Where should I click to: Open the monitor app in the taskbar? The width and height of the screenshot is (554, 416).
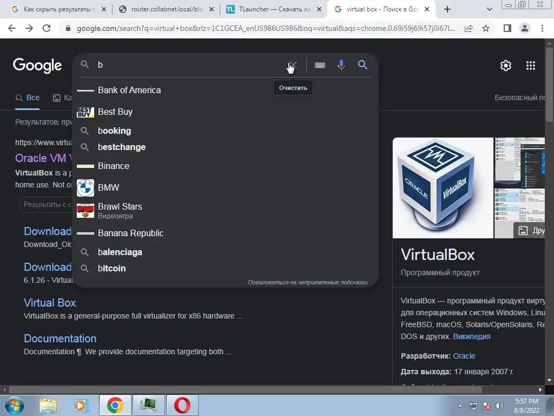click(x=148, y=405)
